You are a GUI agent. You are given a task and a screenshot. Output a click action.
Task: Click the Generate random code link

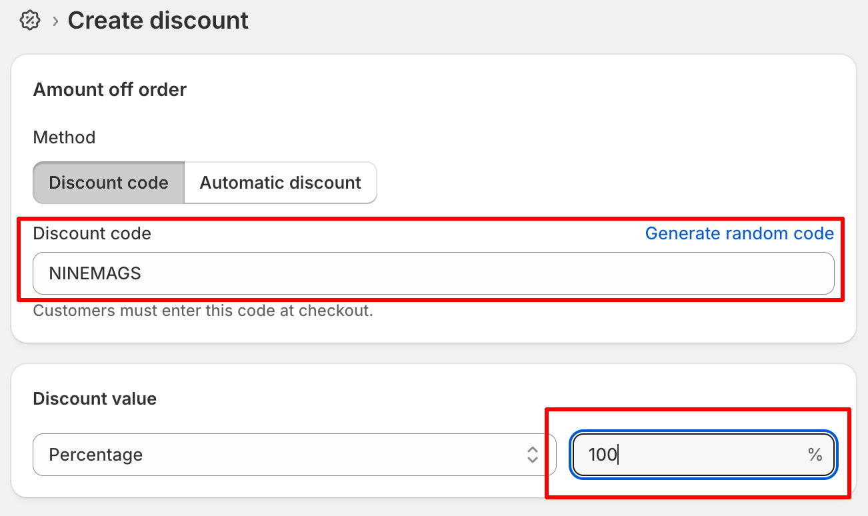click(x=739, y=233)
